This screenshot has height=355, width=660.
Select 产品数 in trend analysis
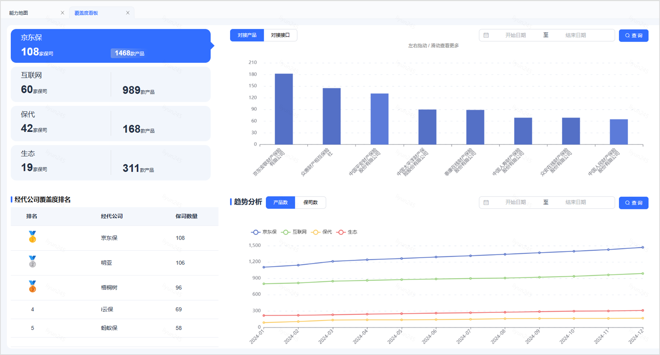(x=281, y=202)
